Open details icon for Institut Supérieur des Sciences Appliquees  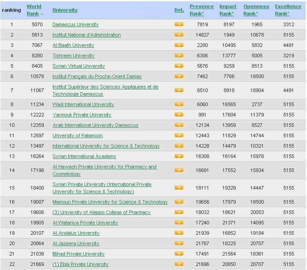click(179, 90)
